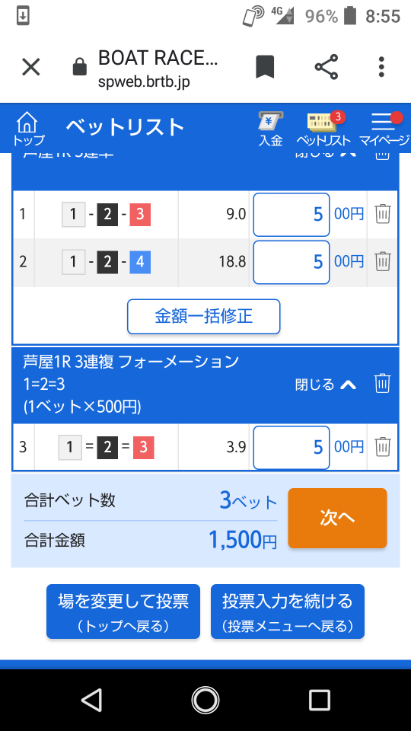This screenshot has height=731, width=411.
Task: Delete bet row 1-2-4 trash icon
Action: pyautogui.click(x=383, y=261)
